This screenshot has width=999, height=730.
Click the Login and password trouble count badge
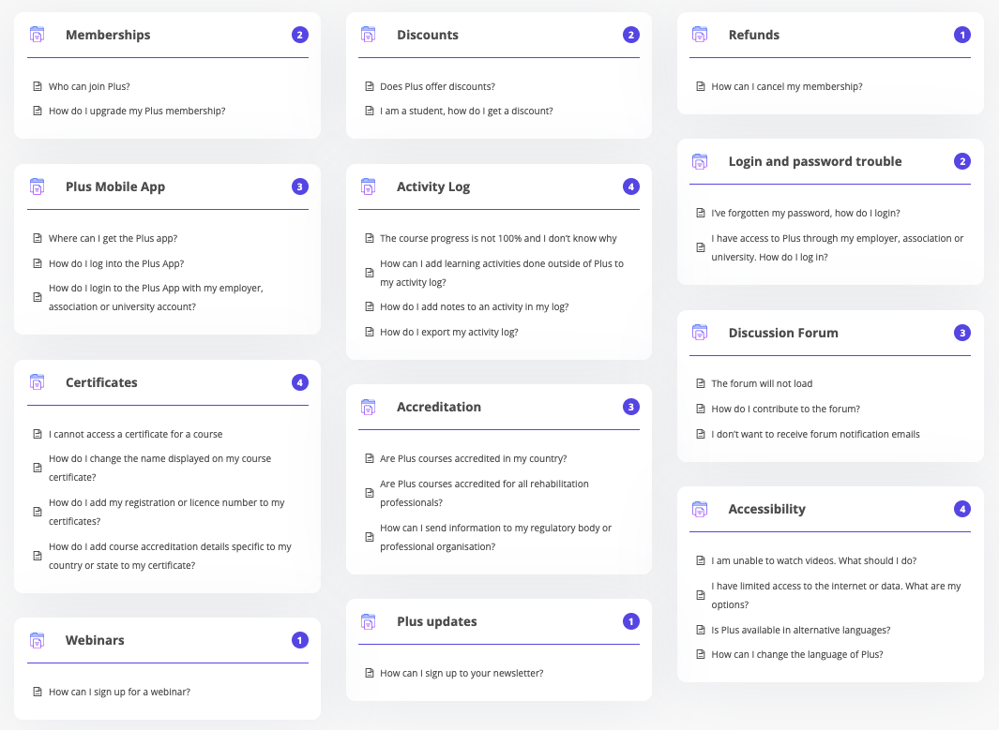(x=962, y=161)
